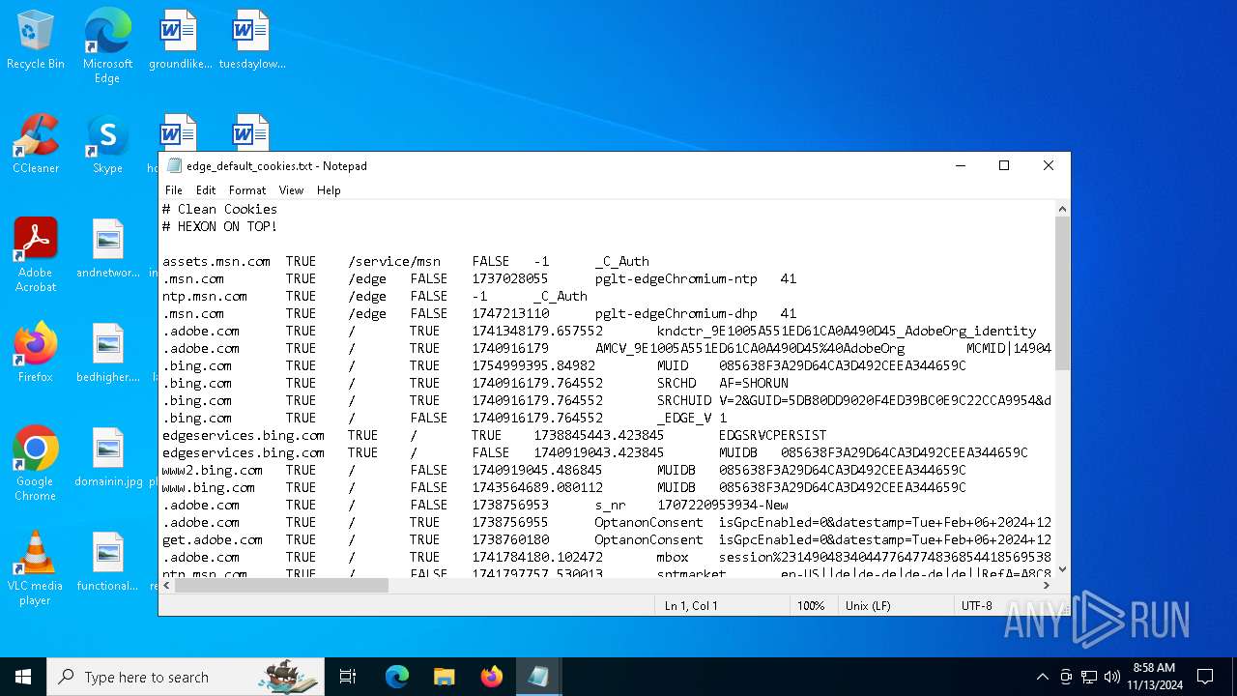Launch the Firefox desktop shortcut
The image size is (1237, 696).
36,353
